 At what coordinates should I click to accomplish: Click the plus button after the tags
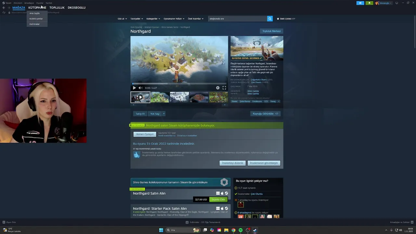pyautogui.click(x=279, y=101)
